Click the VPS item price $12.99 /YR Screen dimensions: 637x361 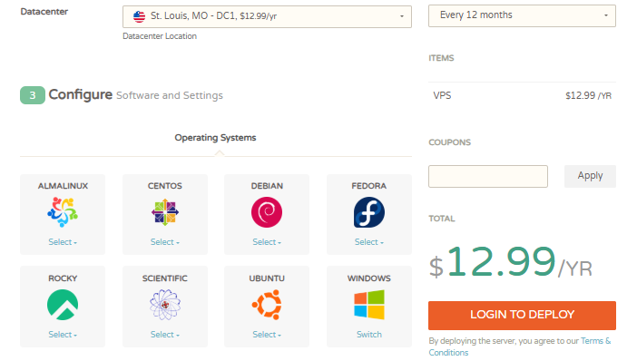coord(588,96)
